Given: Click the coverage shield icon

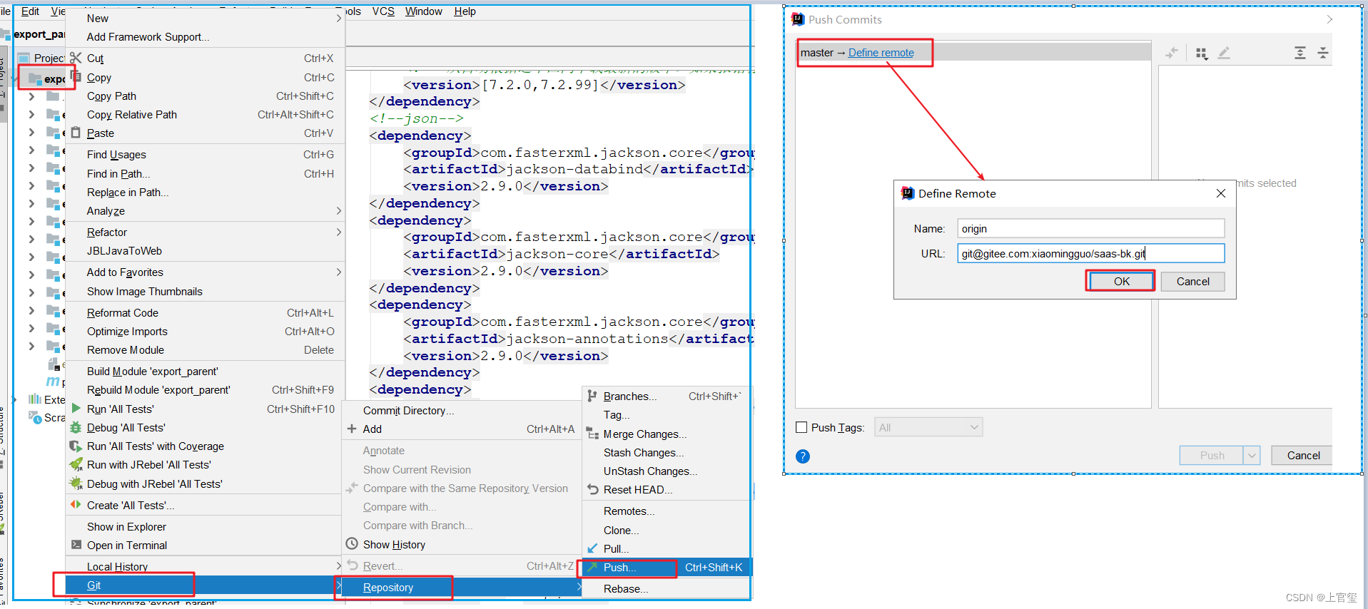Looking at the screenshot, I should [76, 446].
